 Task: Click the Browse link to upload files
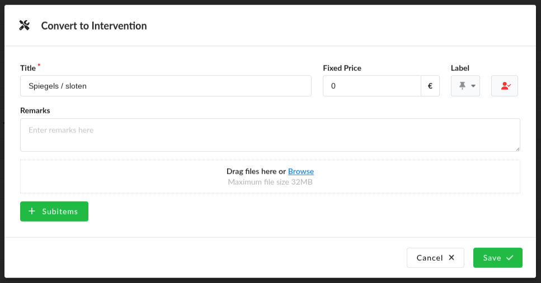pos(301,171)
